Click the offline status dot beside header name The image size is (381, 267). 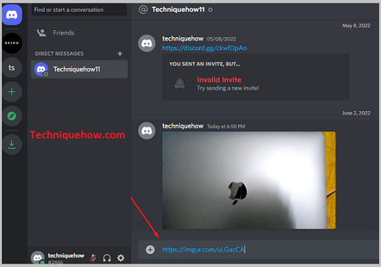point(211,10)
